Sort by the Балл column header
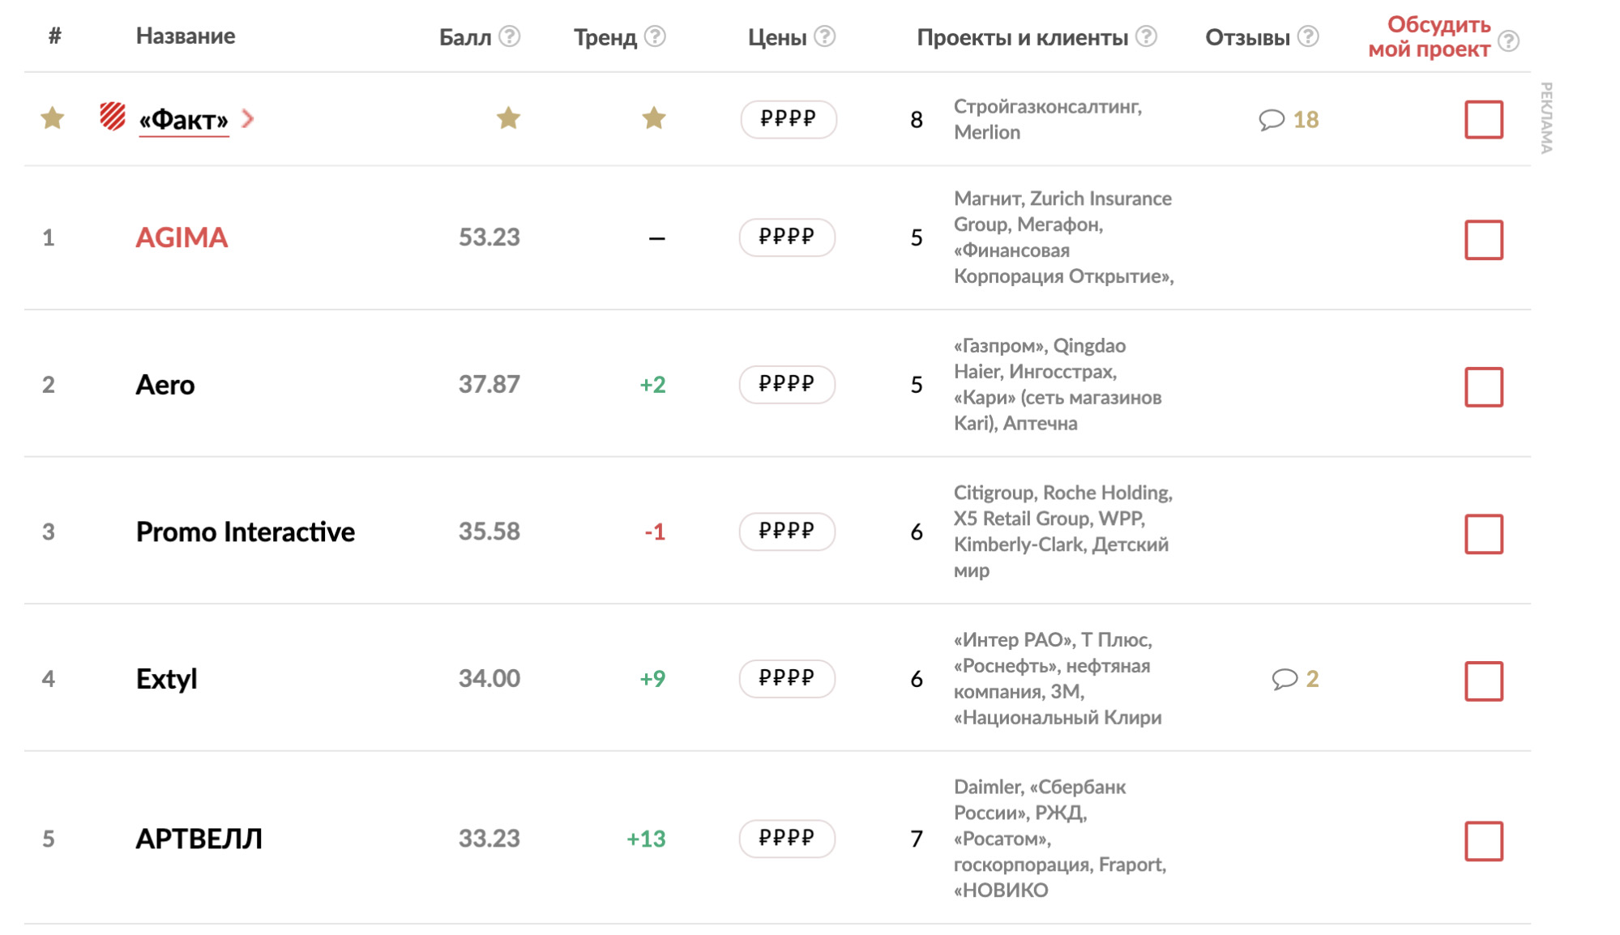Screen dimensions: 1620x935 click(x=465, y=37)
